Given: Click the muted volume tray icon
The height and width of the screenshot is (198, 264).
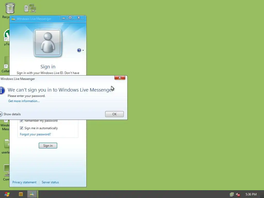Looking at the screenshot, I should [238, 194].
